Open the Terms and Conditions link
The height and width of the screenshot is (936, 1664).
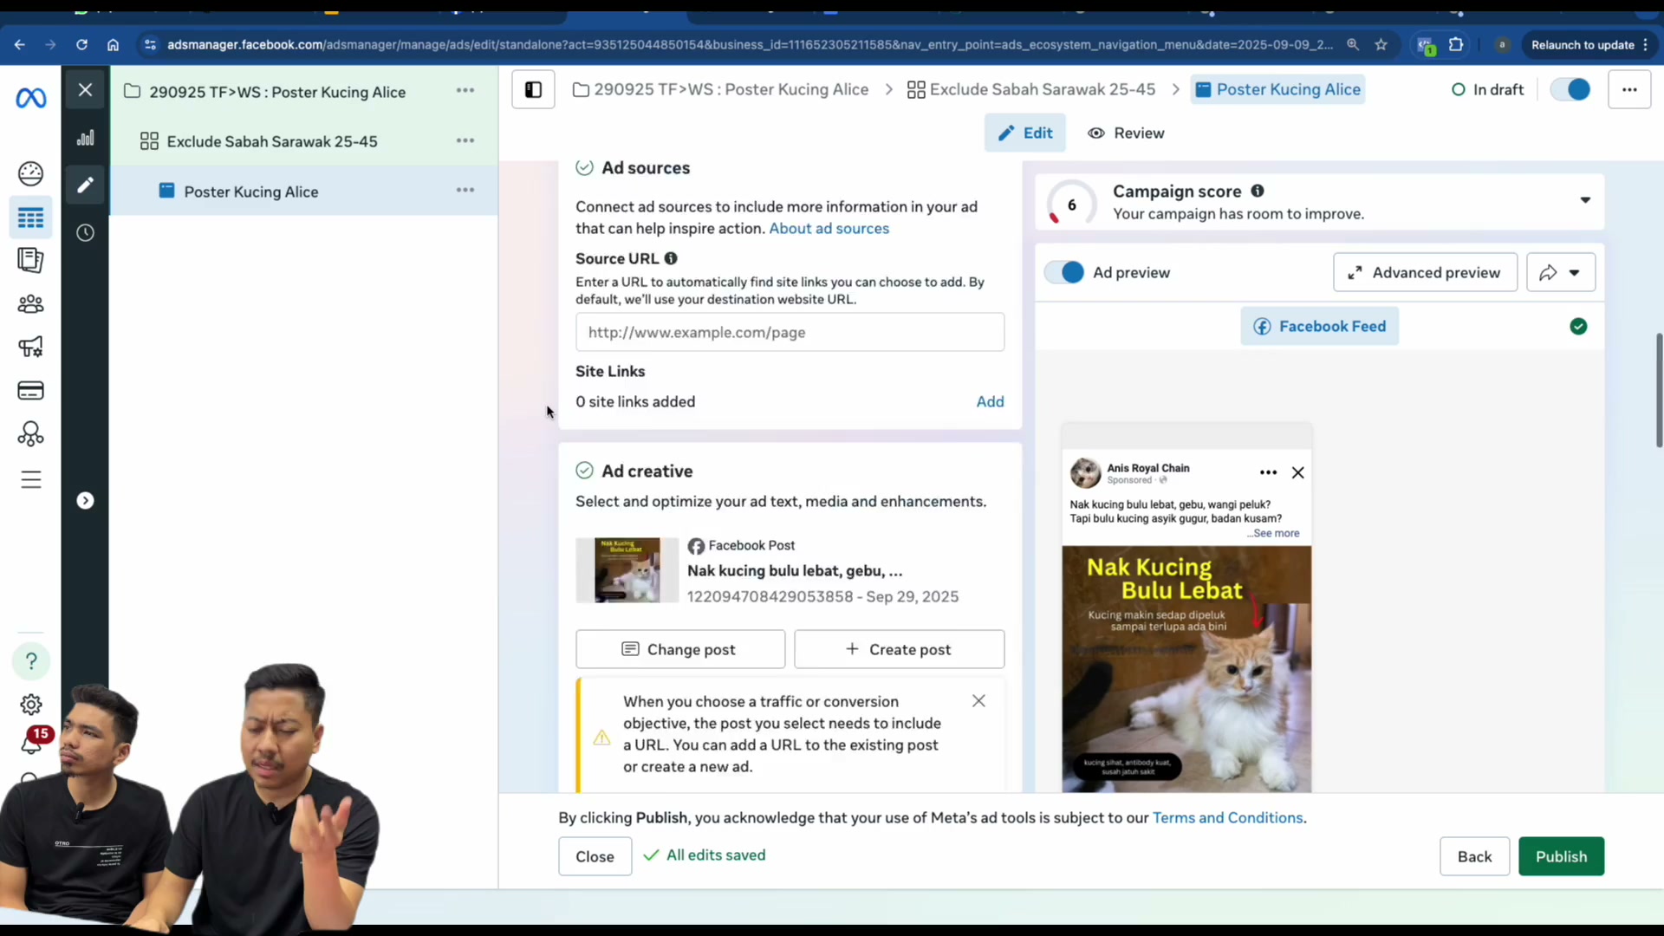click(x=1227, y=817)
